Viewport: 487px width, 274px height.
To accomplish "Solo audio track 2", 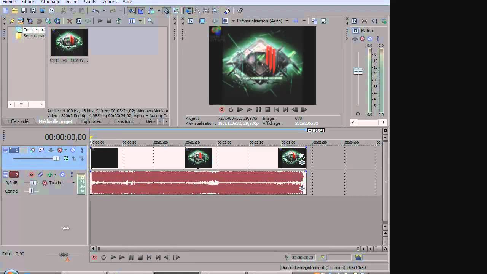I will pyautogui.click(x=72, y=175).
